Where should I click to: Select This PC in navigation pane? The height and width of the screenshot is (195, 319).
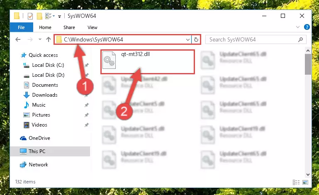tap(50, 151)
